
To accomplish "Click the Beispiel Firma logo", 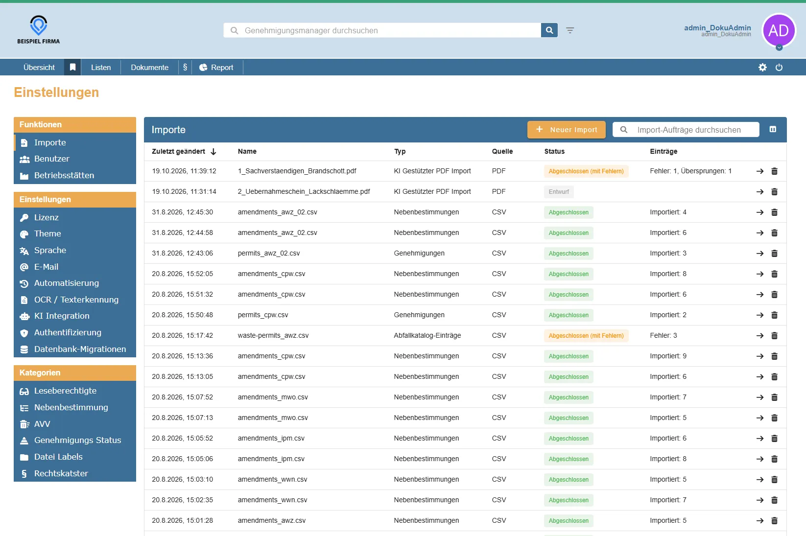I will coord(39,30).
